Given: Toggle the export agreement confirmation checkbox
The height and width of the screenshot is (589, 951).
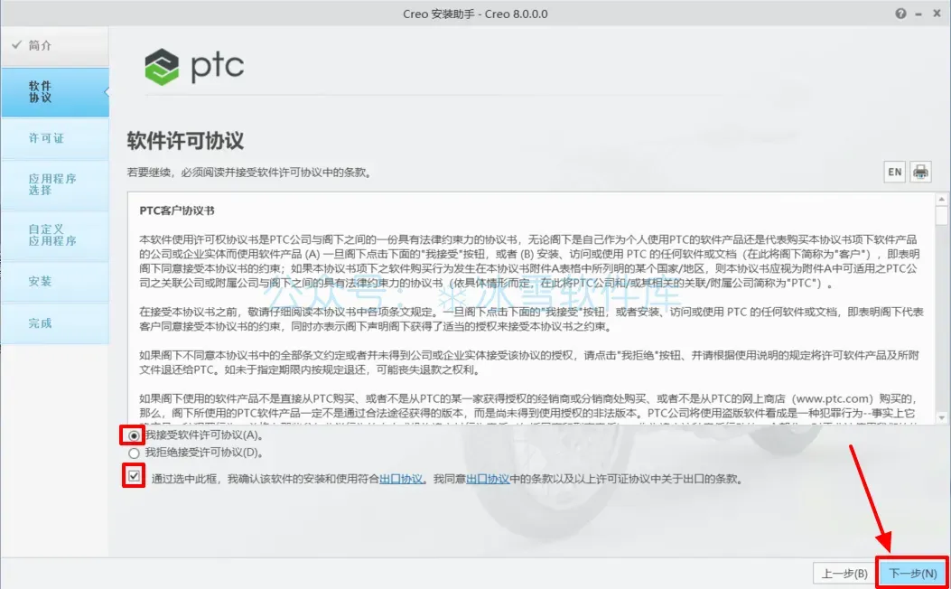Looking at the screenshot, I should point(134,476).
